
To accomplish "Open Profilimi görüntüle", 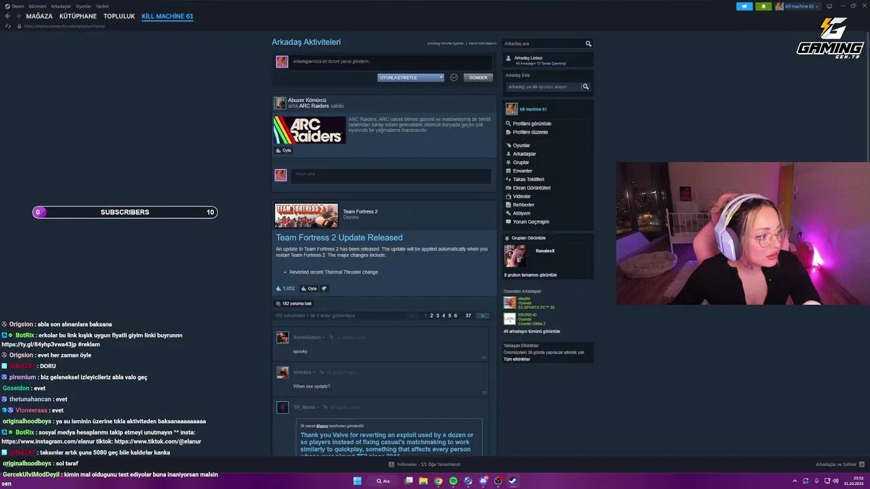I will 532,124.
